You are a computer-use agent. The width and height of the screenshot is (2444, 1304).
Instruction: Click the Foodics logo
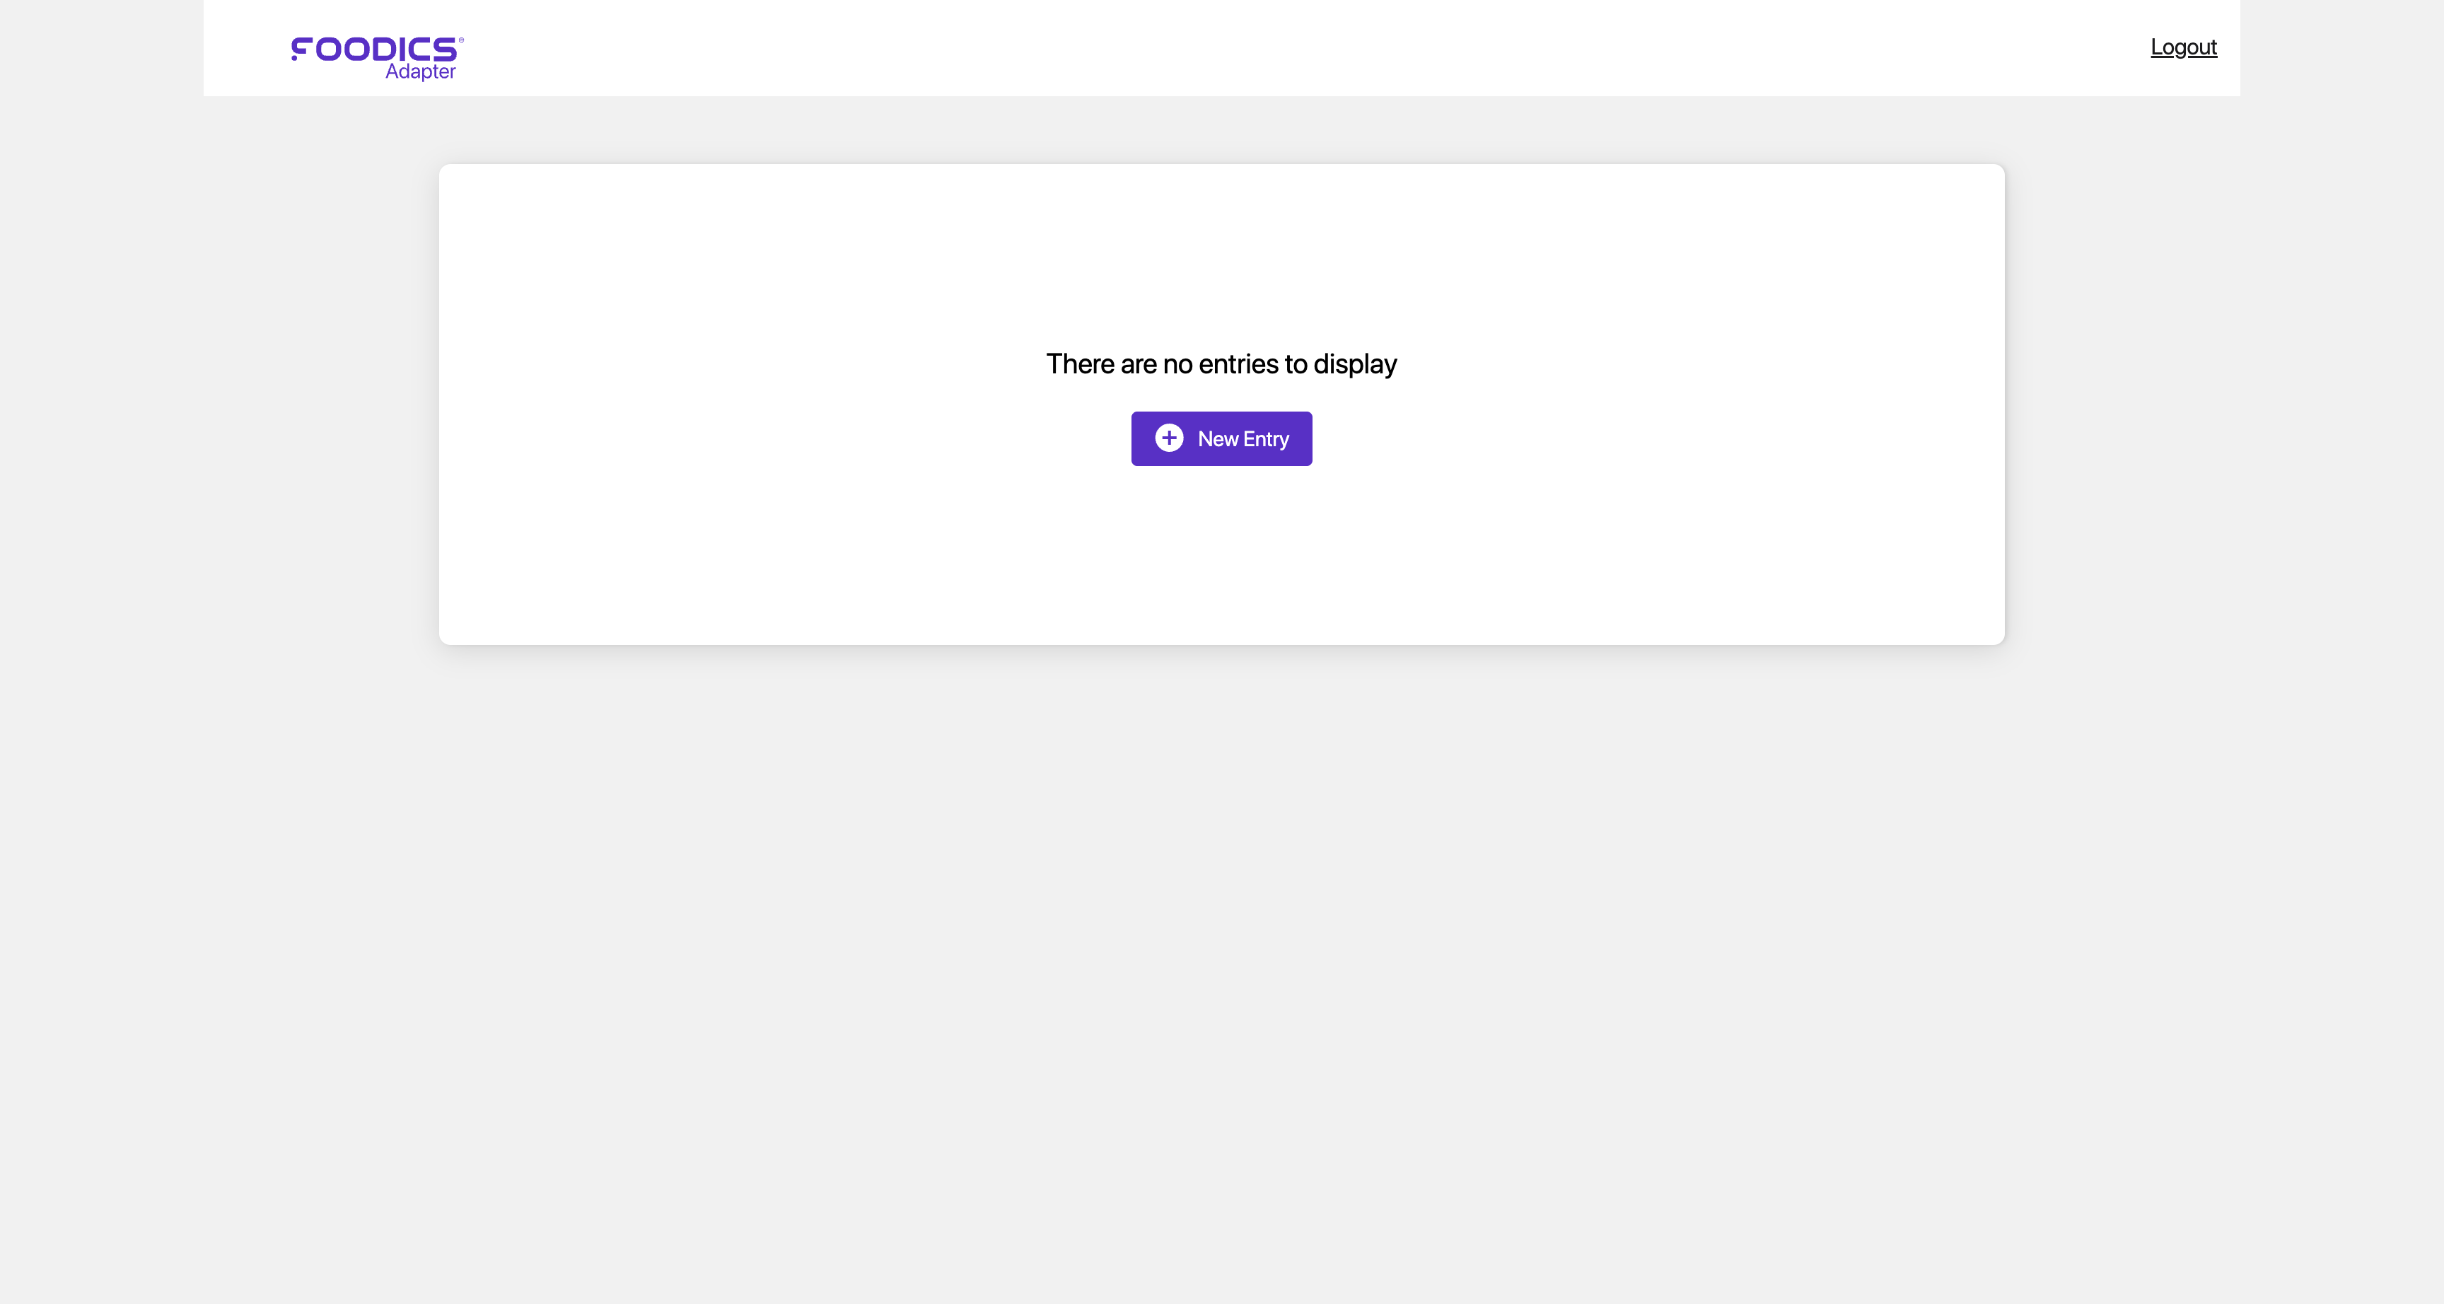point(376,50)
